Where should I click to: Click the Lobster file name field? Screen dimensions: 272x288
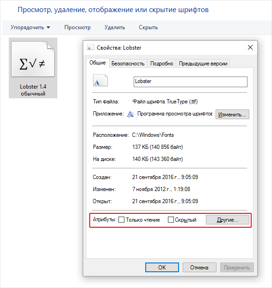pos(191,82)
